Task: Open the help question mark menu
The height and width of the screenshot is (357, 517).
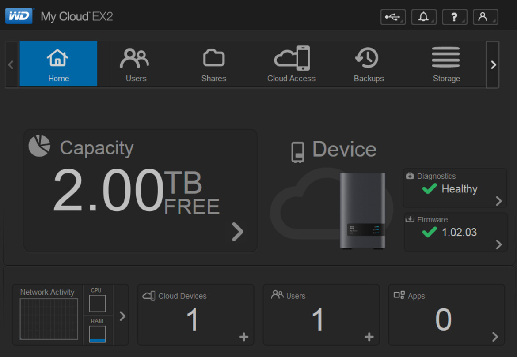Action: tap(454, 17)
